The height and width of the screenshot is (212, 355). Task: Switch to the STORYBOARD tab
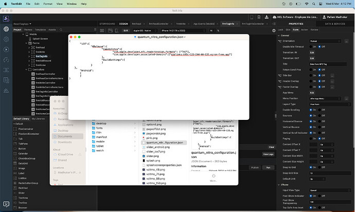click(107, 24)
